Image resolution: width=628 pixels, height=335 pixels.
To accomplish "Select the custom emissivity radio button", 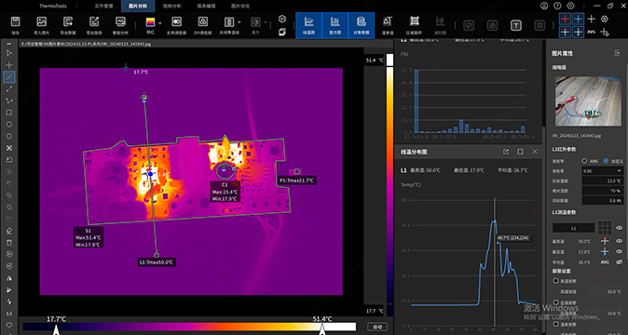I will click(x=606, y=161).
